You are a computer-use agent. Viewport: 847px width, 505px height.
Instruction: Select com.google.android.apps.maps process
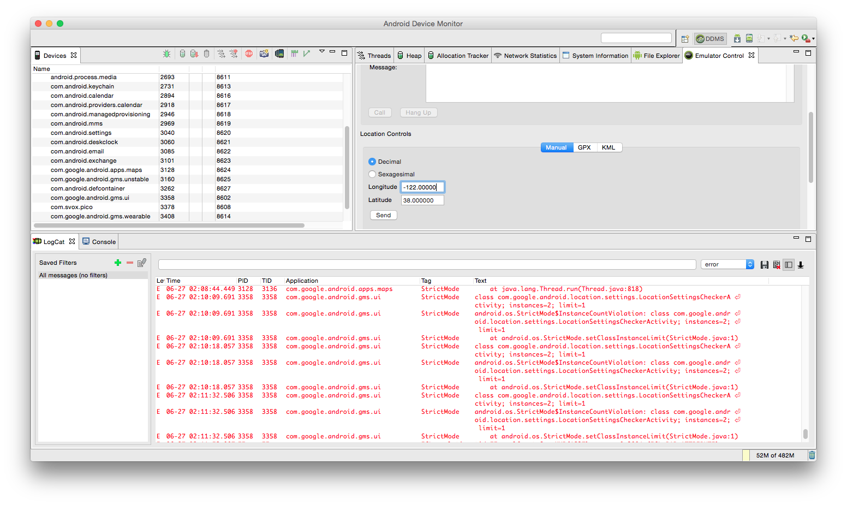(188, 170)
